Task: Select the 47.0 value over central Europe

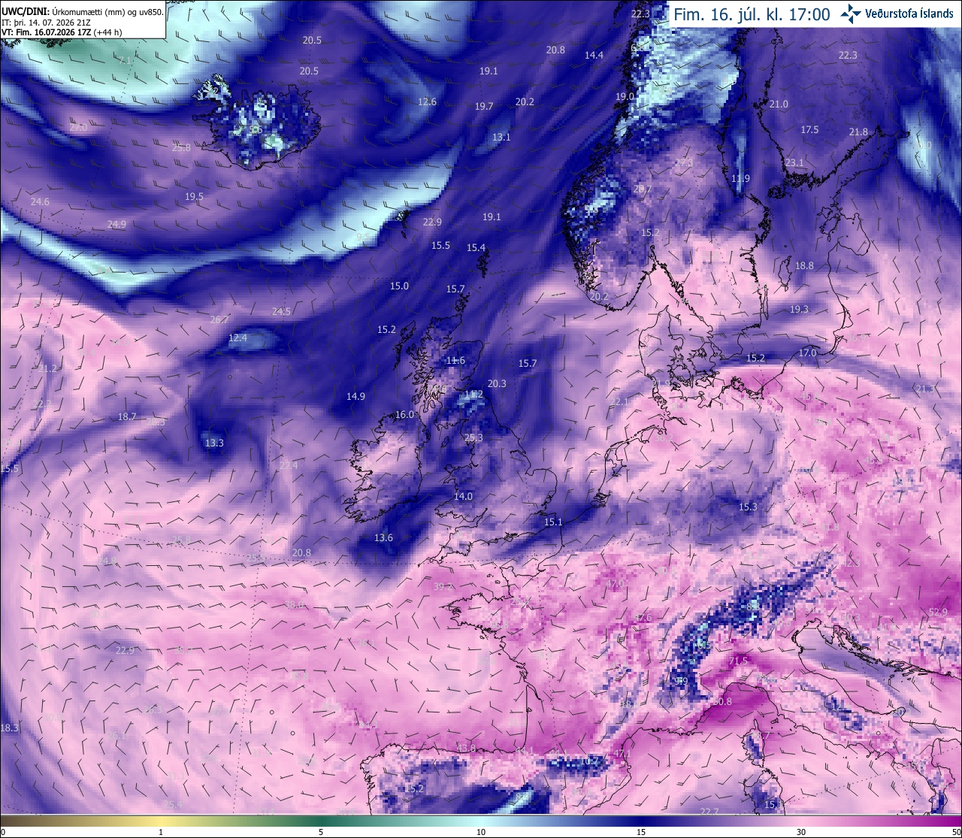Action: click(615, 583)
